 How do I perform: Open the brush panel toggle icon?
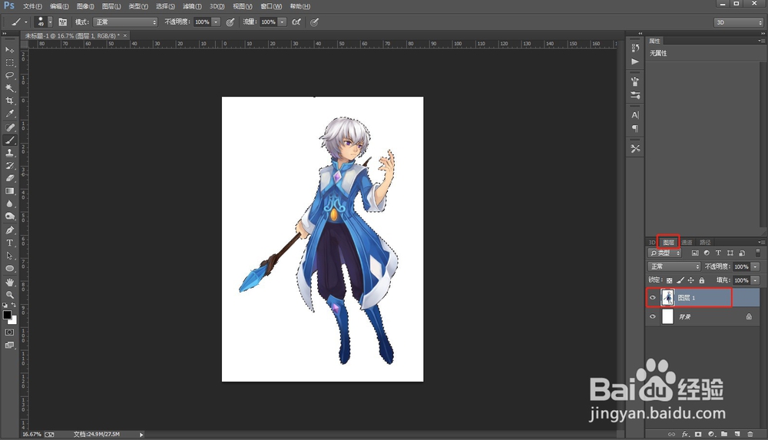(63, 22)
